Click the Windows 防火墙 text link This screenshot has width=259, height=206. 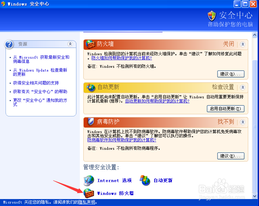tap(116, 193)
